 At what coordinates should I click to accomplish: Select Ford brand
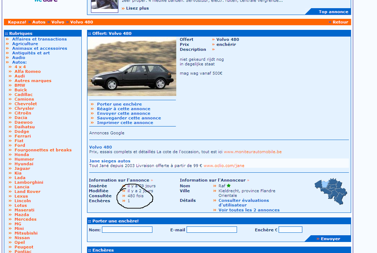(x=20, y=145)
